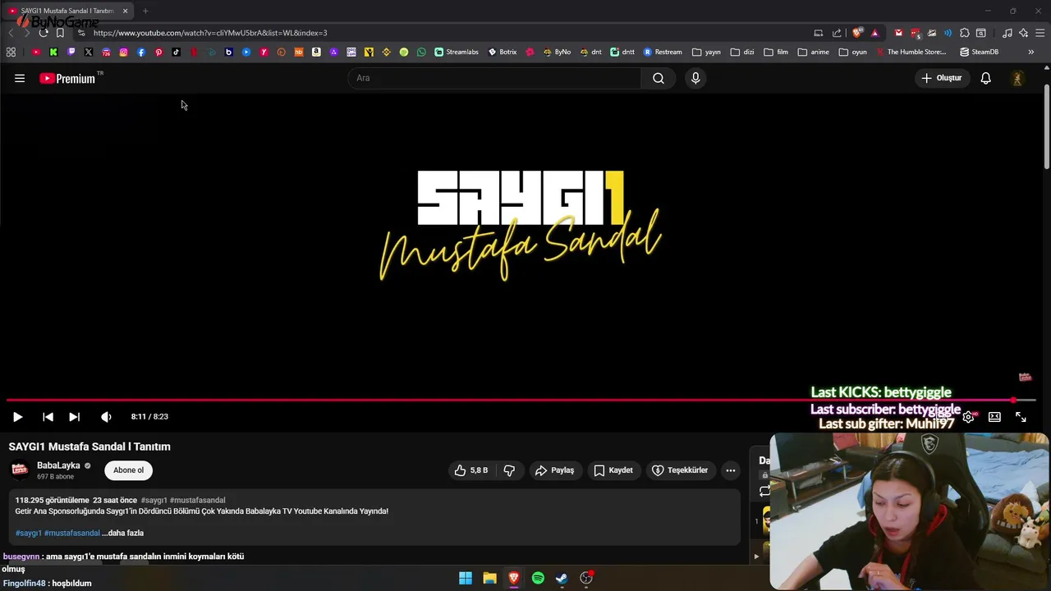Seek on the red video progress bar
The width and height of the screenshot is (1051, 591).
click(x=521, y=401)
